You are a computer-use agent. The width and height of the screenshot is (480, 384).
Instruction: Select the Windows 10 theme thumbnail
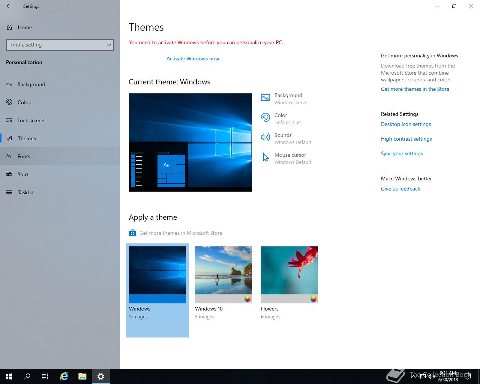[223, 275]
